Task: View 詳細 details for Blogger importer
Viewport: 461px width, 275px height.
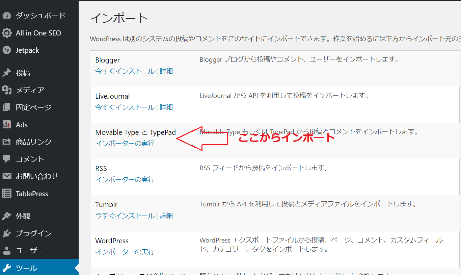Action: click(x=166, y=71)
